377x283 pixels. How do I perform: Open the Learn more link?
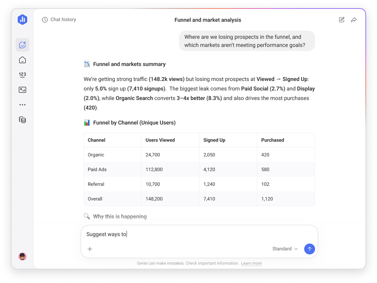251,263
